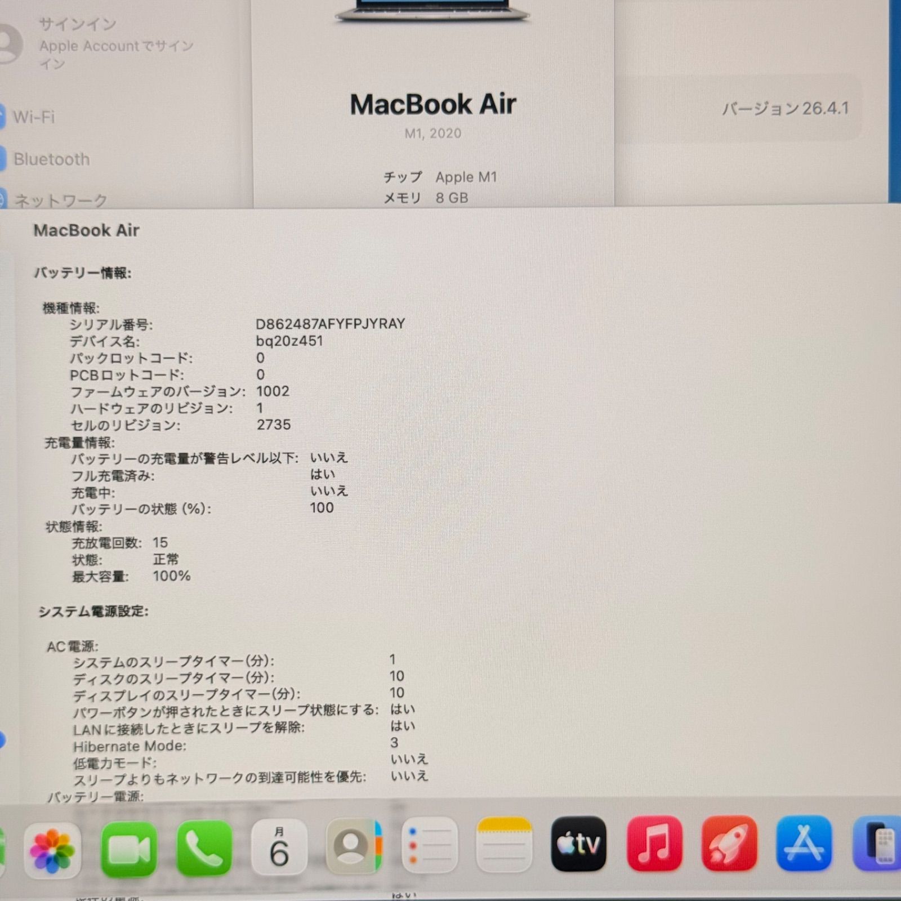Open Bluetooth in the Settings sidebar
This screenshot has height=901, width=901.
(51, 159)
